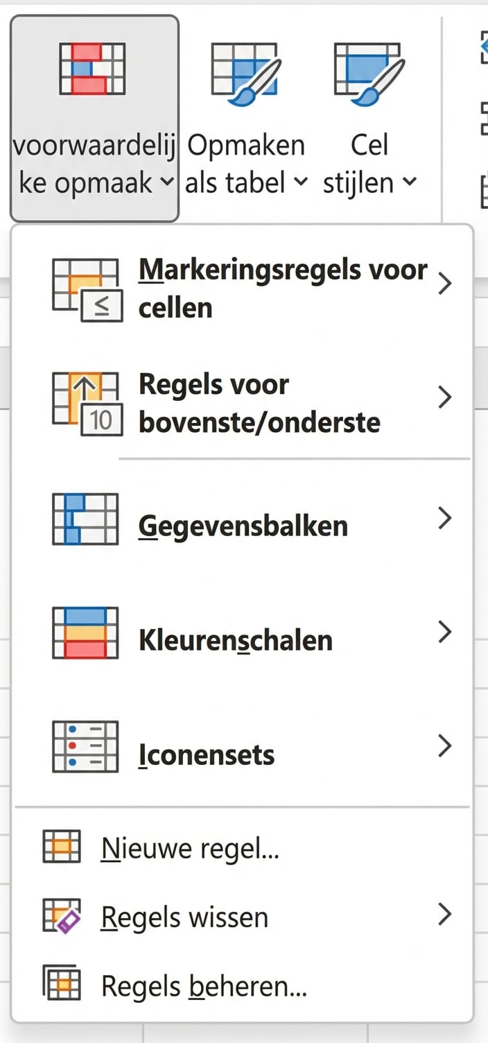This screenshot has height=1043, width=488.
Task: Click the Regels voor bovenste/onderste icon
Action: point(87,404)
